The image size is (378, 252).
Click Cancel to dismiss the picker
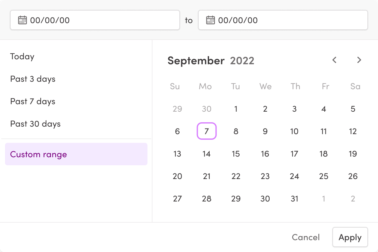pyautogui.click(x=306, y=237)
